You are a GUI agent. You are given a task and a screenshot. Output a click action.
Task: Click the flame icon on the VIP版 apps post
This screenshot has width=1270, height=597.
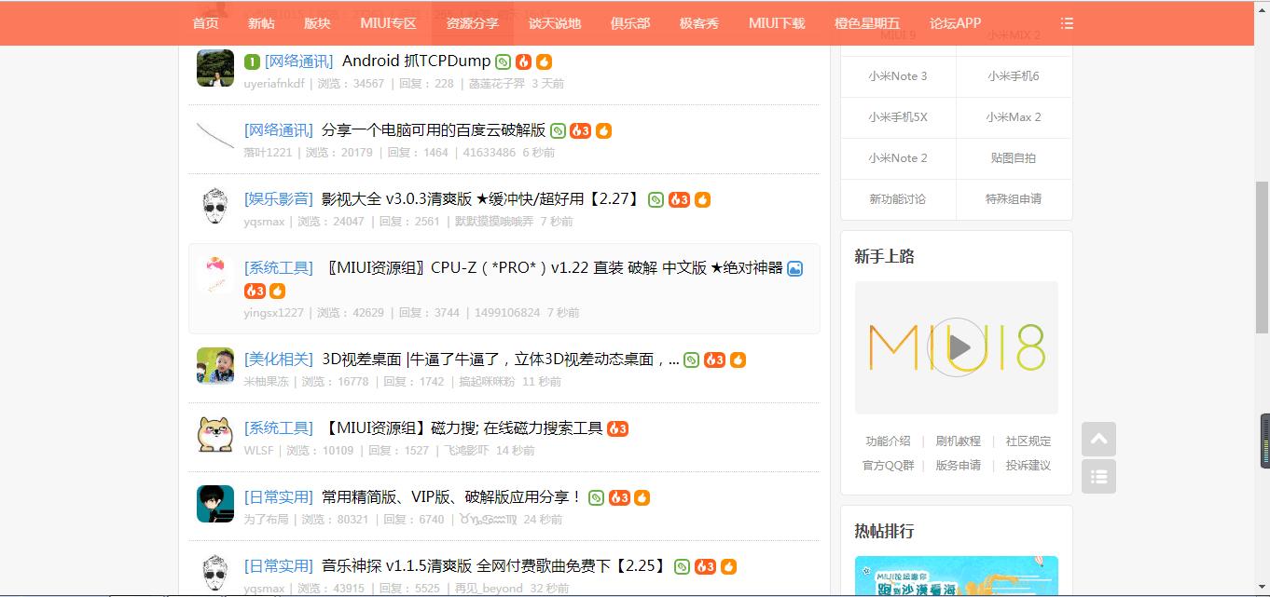pos(641,496)
